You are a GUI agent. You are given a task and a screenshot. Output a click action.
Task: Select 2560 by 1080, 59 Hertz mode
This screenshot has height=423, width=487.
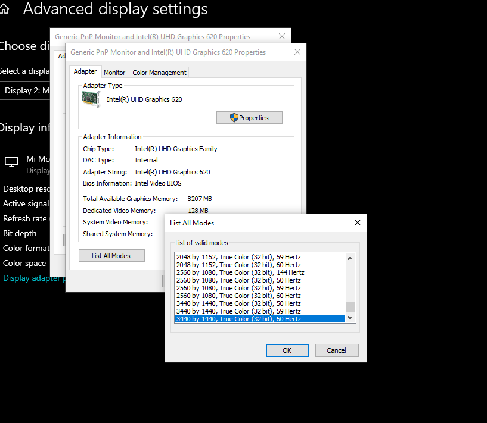260,288
